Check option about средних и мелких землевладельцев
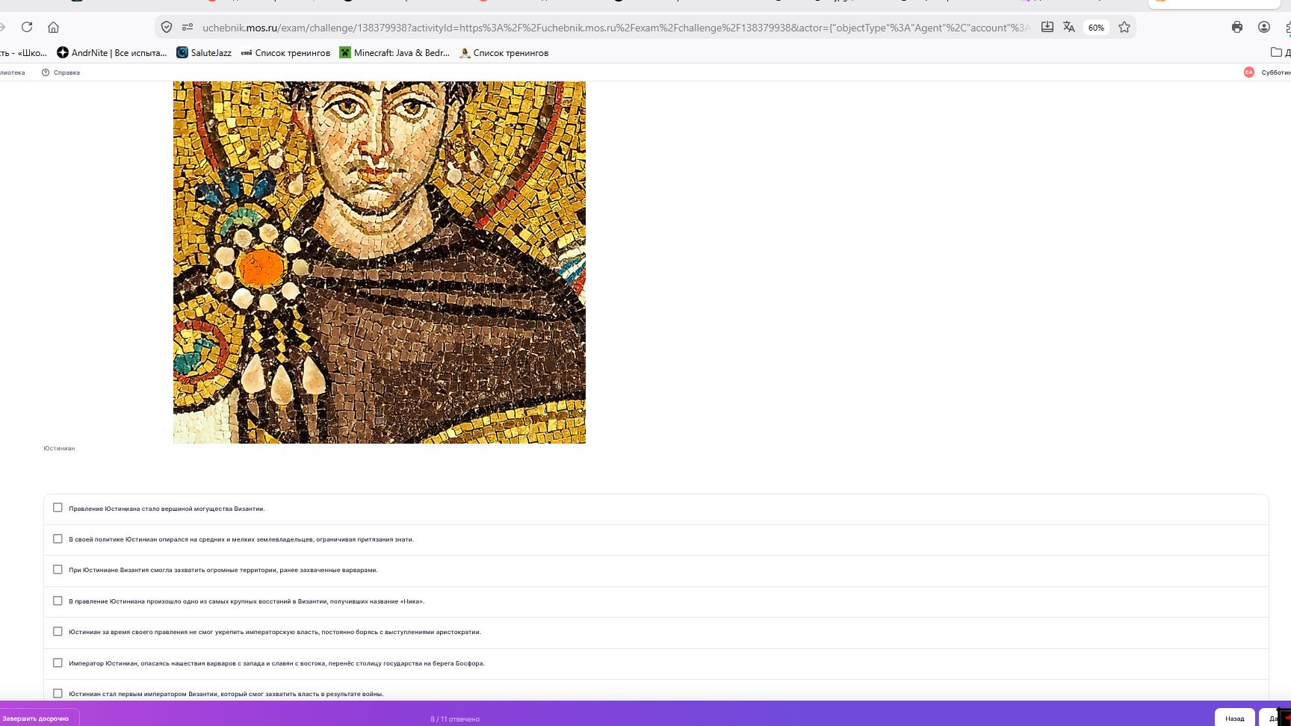The image size is (1291, 726). pos(58,539)
